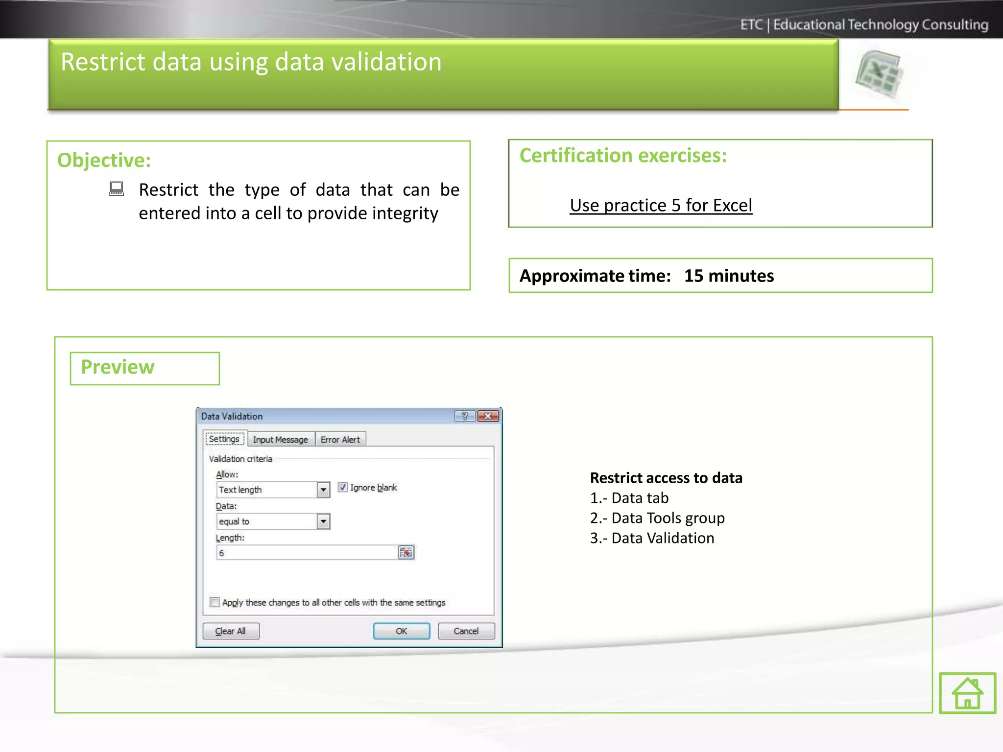Screen dimensions: 1003x752
Task: Click the ETC Educational Technology Consulting header text
Action: (x=864, y=24)
